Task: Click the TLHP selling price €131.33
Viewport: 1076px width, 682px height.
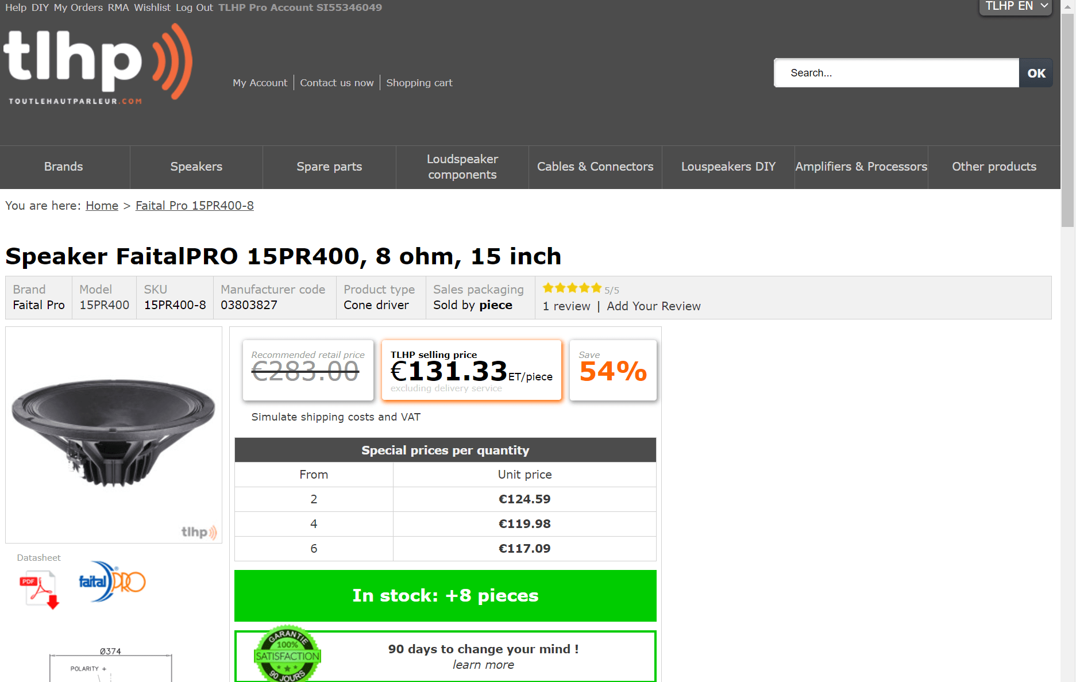Action: 472,371
